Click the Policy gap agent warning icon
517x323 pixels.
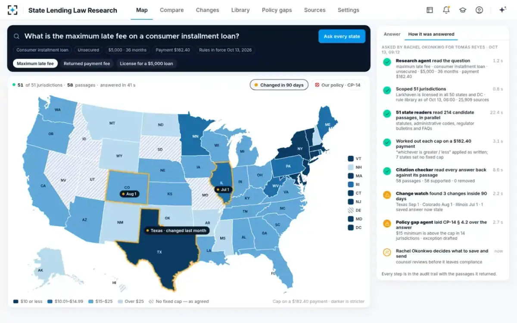click(x=387, y=224)
